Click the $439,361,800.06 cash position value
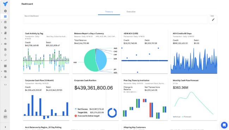Image resolution: width=229 pixels, height=130 pixels. click(94, 88)
